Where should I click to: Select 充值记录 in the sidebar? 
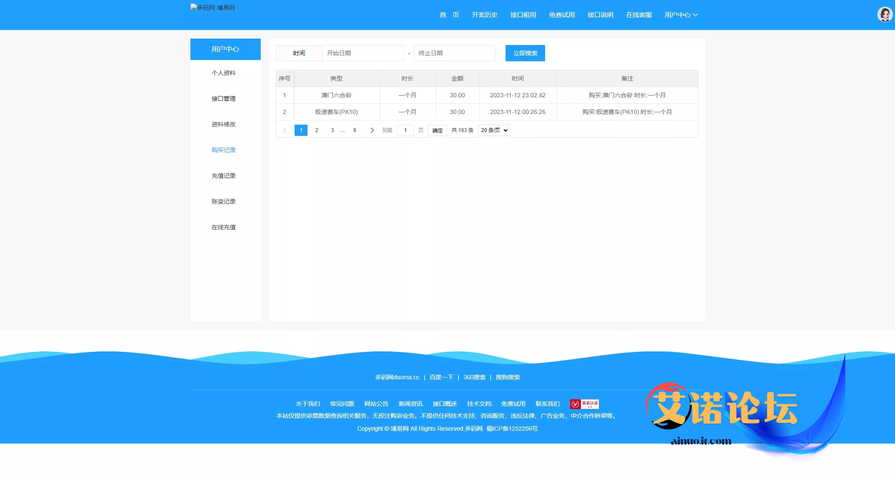[223, 176]
